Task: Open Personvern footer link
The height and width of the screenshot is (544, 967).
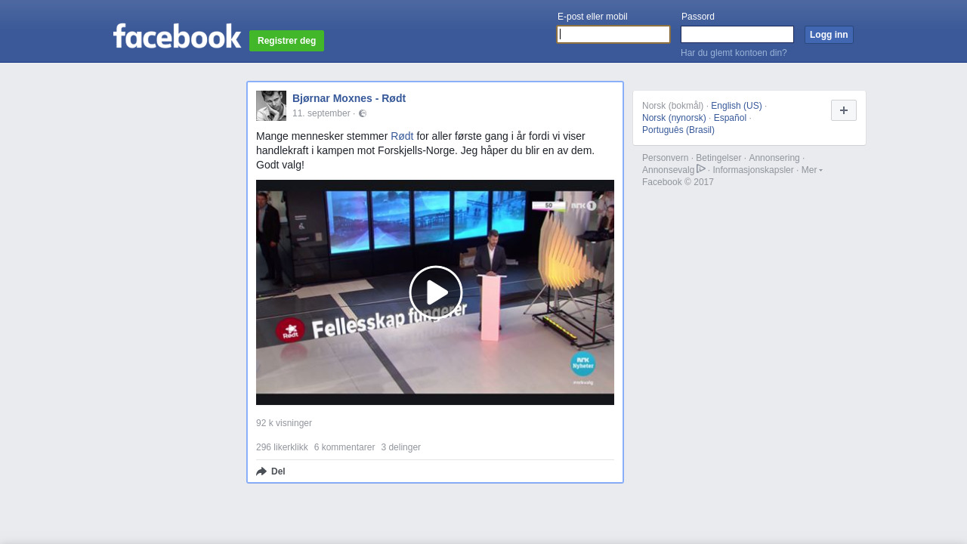Action: (x=665, y=158)
